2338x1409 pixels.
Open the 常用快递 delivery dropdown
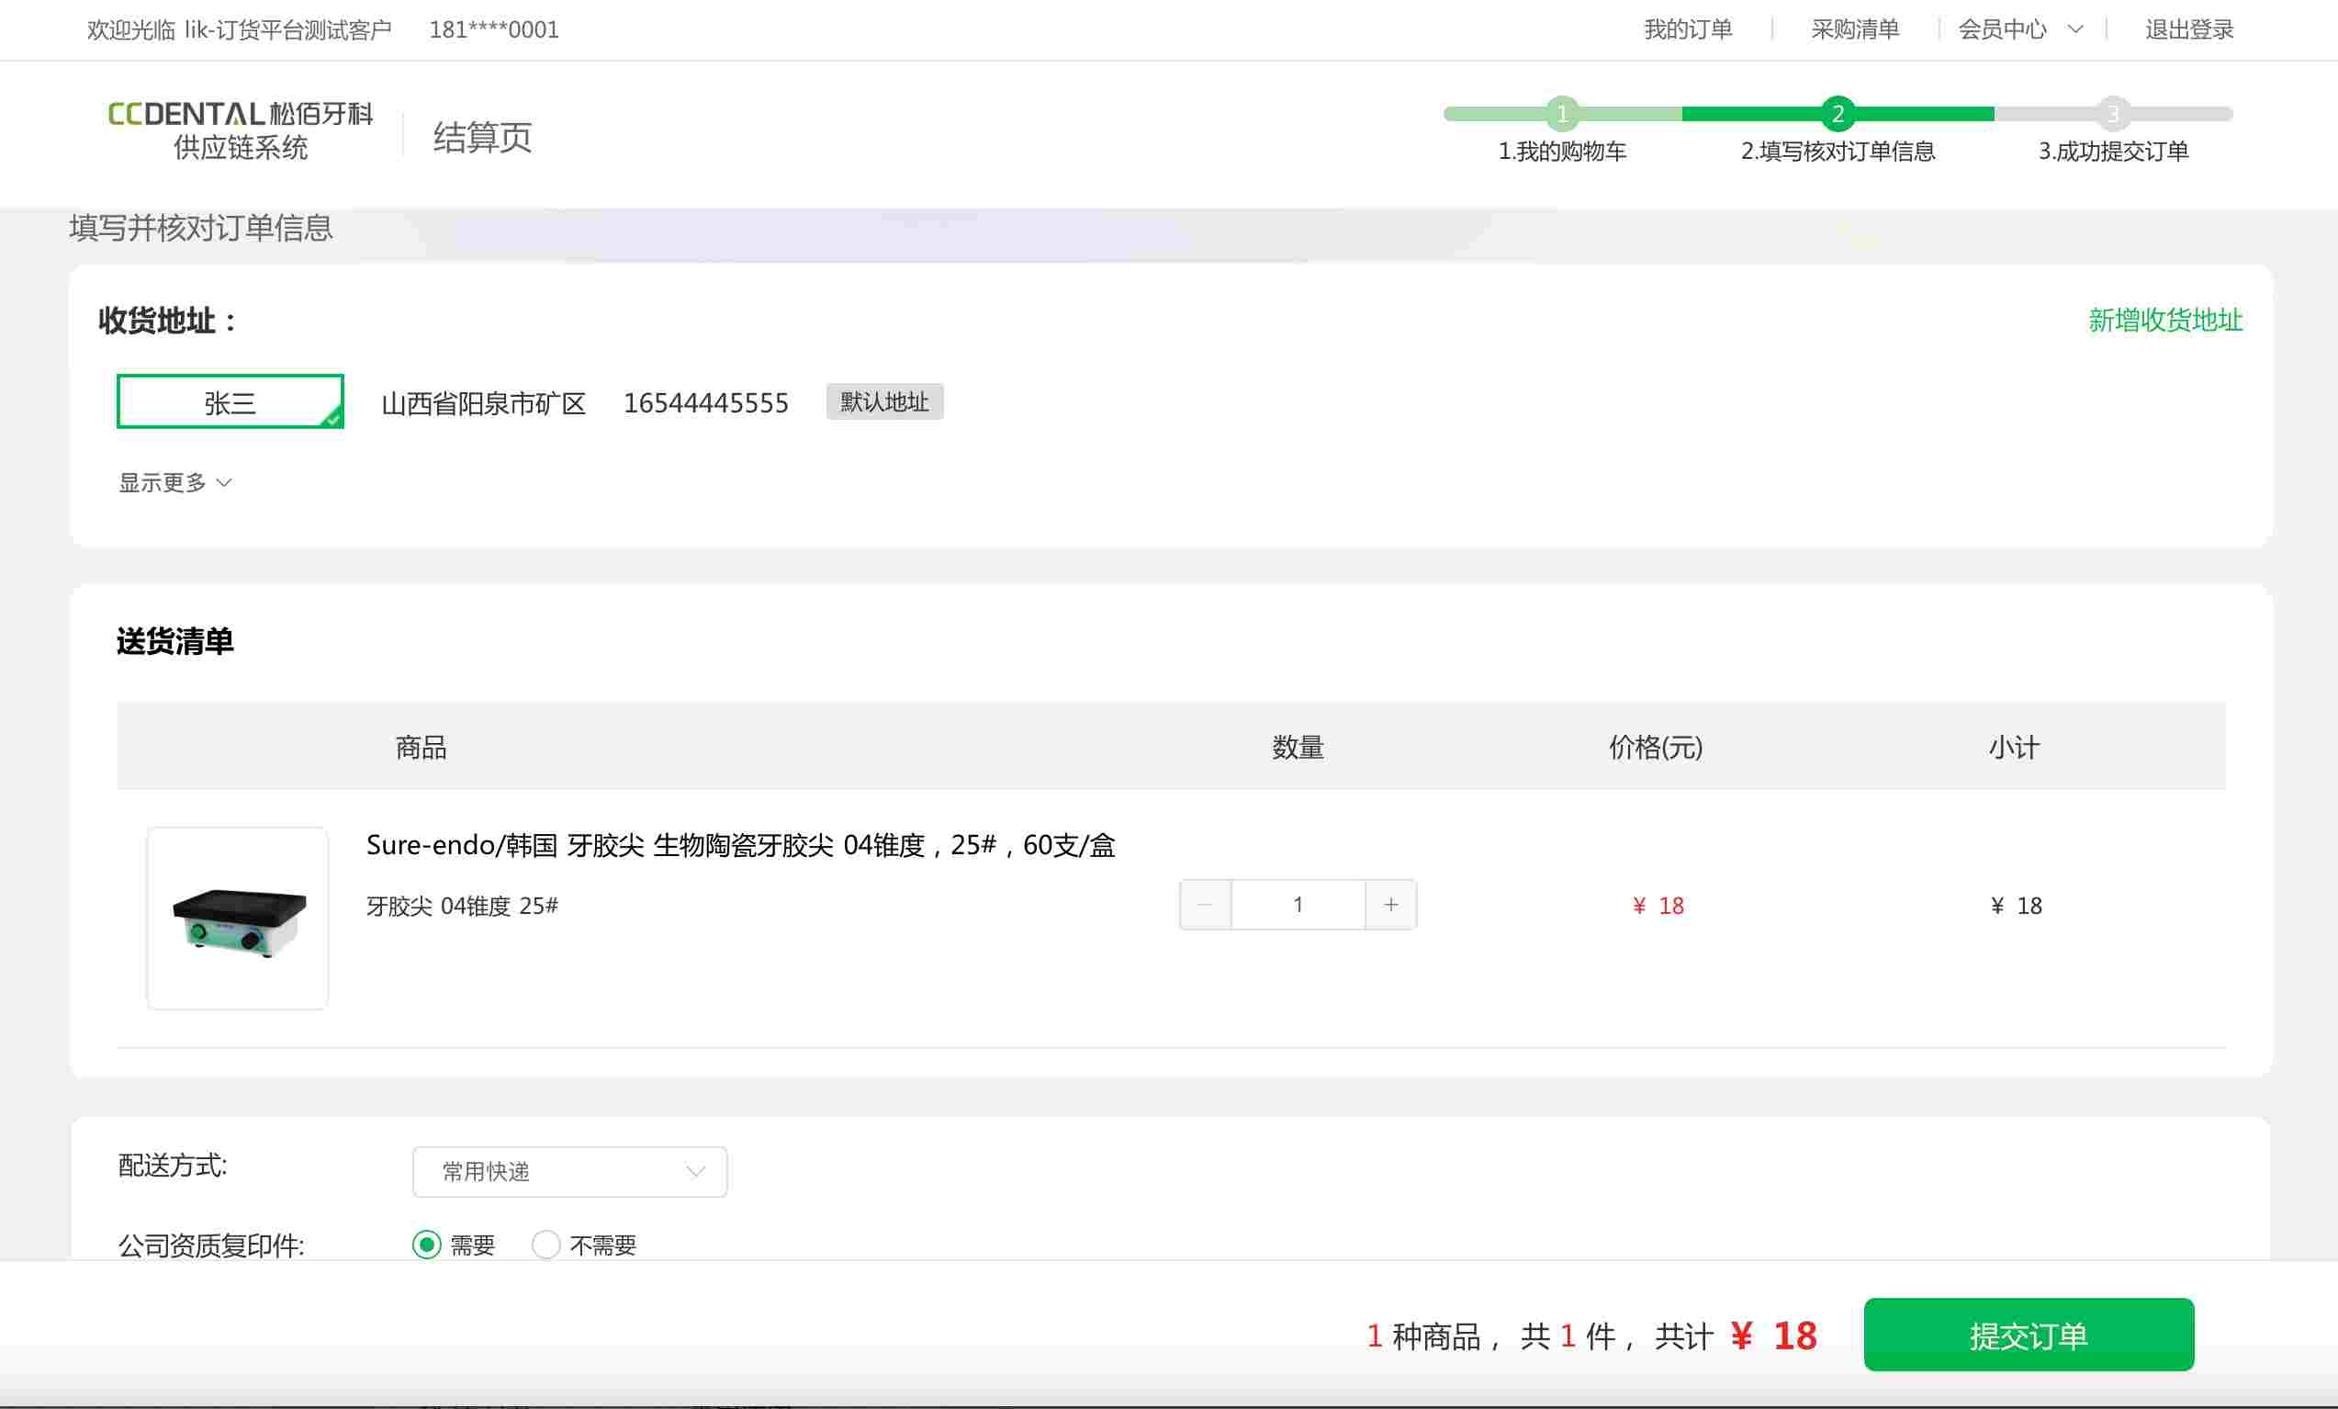[x=569, y=1172]
